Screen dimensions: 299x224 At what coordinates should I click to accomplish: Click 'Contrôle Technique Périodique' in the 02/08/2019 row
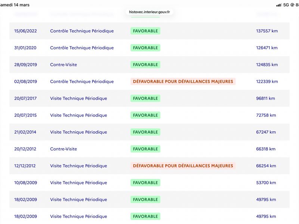click(x=82, y=81)
